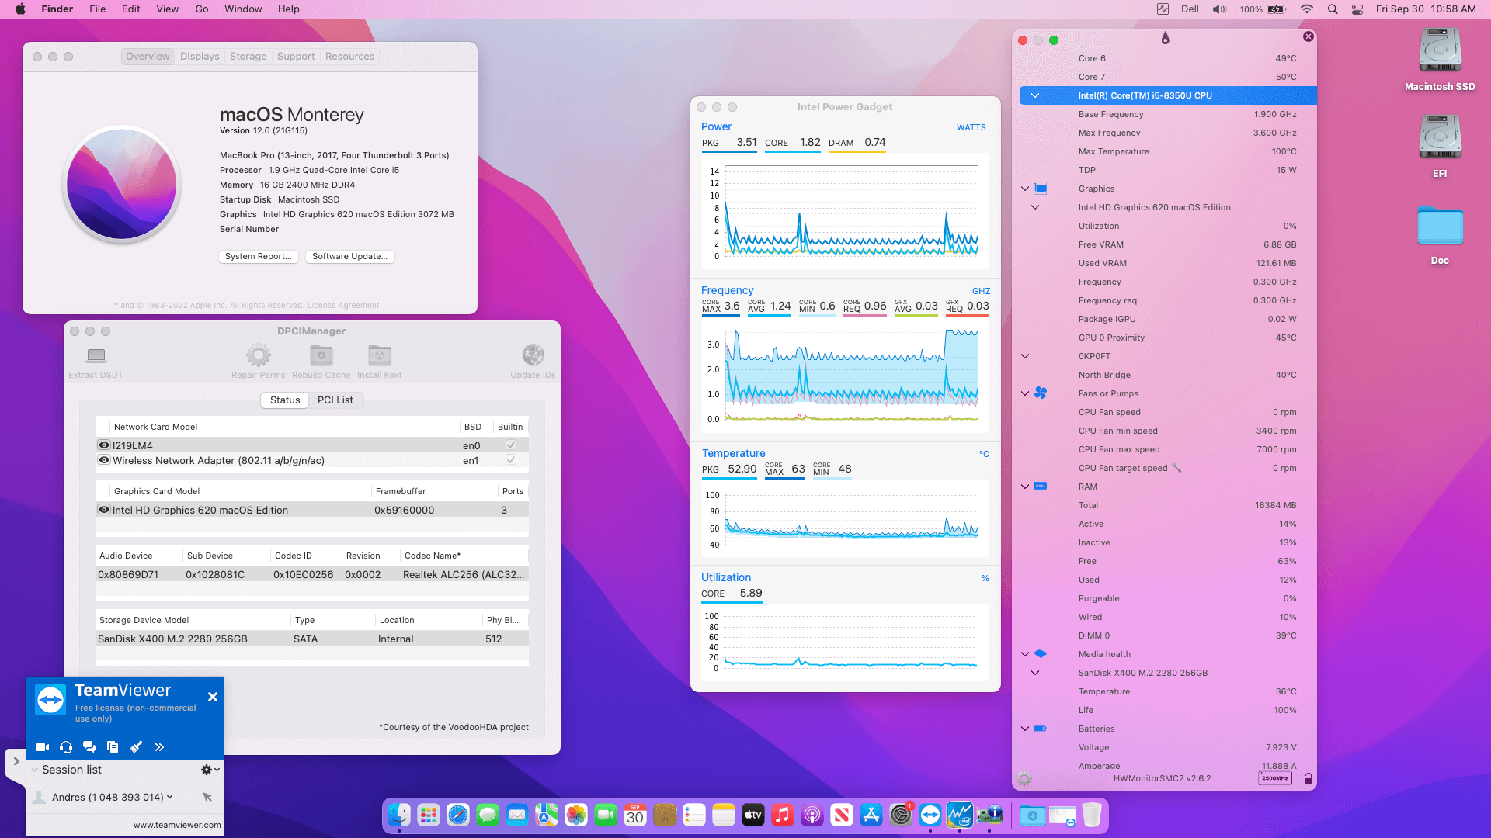Open System Preferences in the Dock
This screenshot has height=838, width=1491.
tap(901, 815)
